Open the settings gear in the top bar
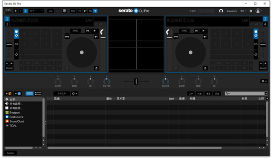 tap(251, 11)
